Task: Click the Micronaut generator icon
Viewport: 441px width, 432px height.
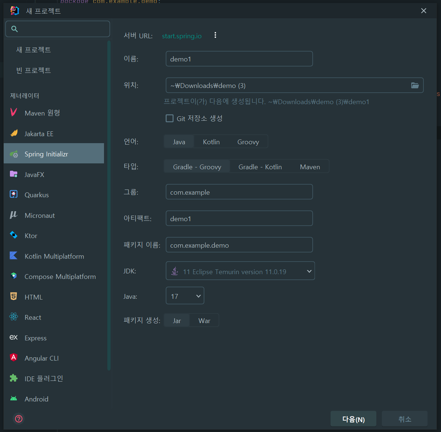Action: coord(14,215)
